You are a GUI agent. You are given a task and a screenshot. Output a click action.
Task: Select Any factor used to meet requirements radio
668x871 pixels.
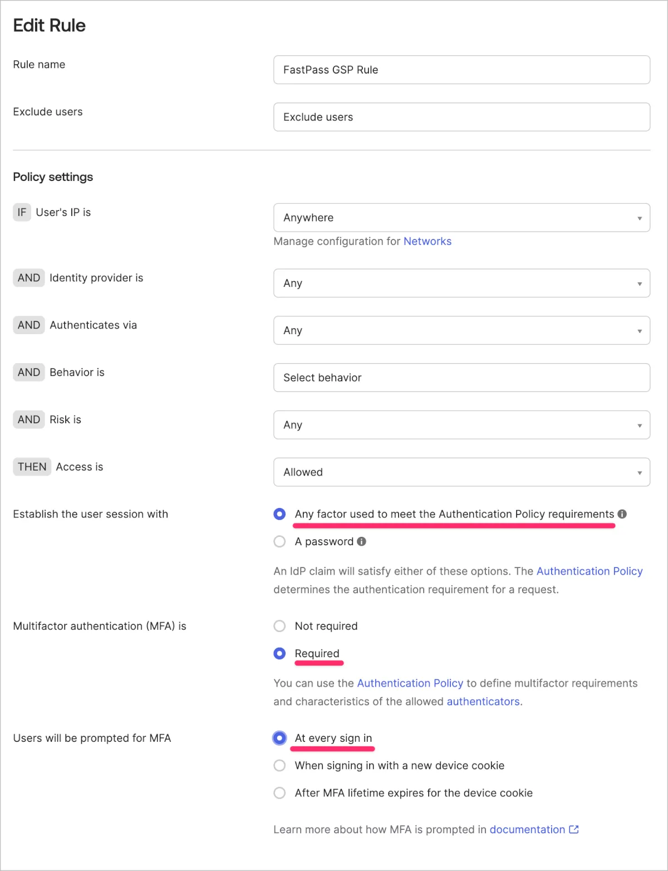280,514
